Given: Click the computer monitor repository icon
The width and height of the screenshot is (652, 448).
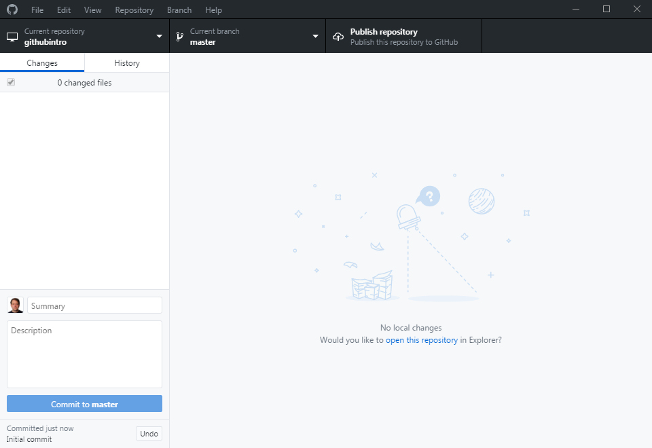Looking at the screenshot, I should [12, 37].
